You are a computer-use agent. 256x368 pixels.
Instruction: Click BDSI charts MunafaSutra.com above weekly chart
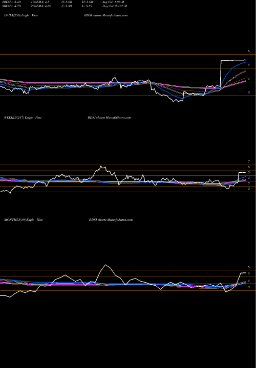[x=109, y=118]
